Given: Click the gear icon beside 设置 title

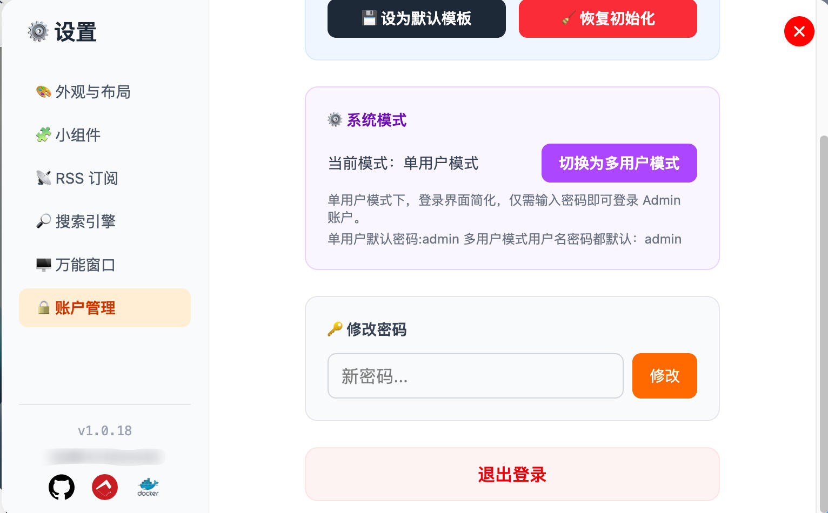Looking at the screenshot, I should [38, 32].
